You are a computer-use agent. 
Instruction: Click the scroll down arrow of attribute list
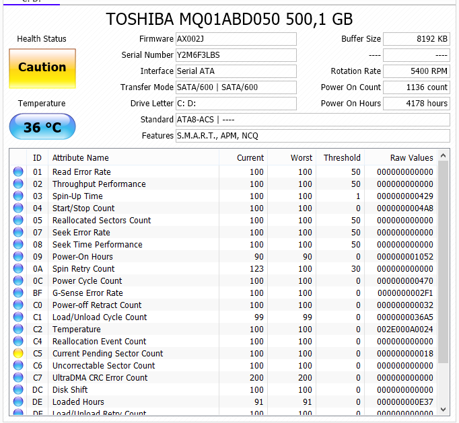444,410
